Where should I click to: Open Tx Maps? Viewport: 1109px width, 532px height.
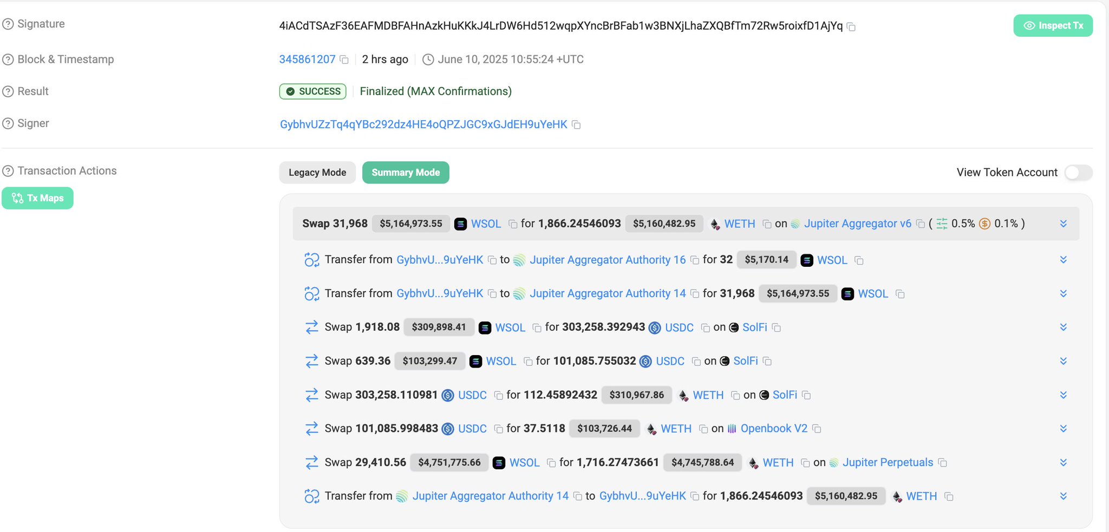(37, 198)
